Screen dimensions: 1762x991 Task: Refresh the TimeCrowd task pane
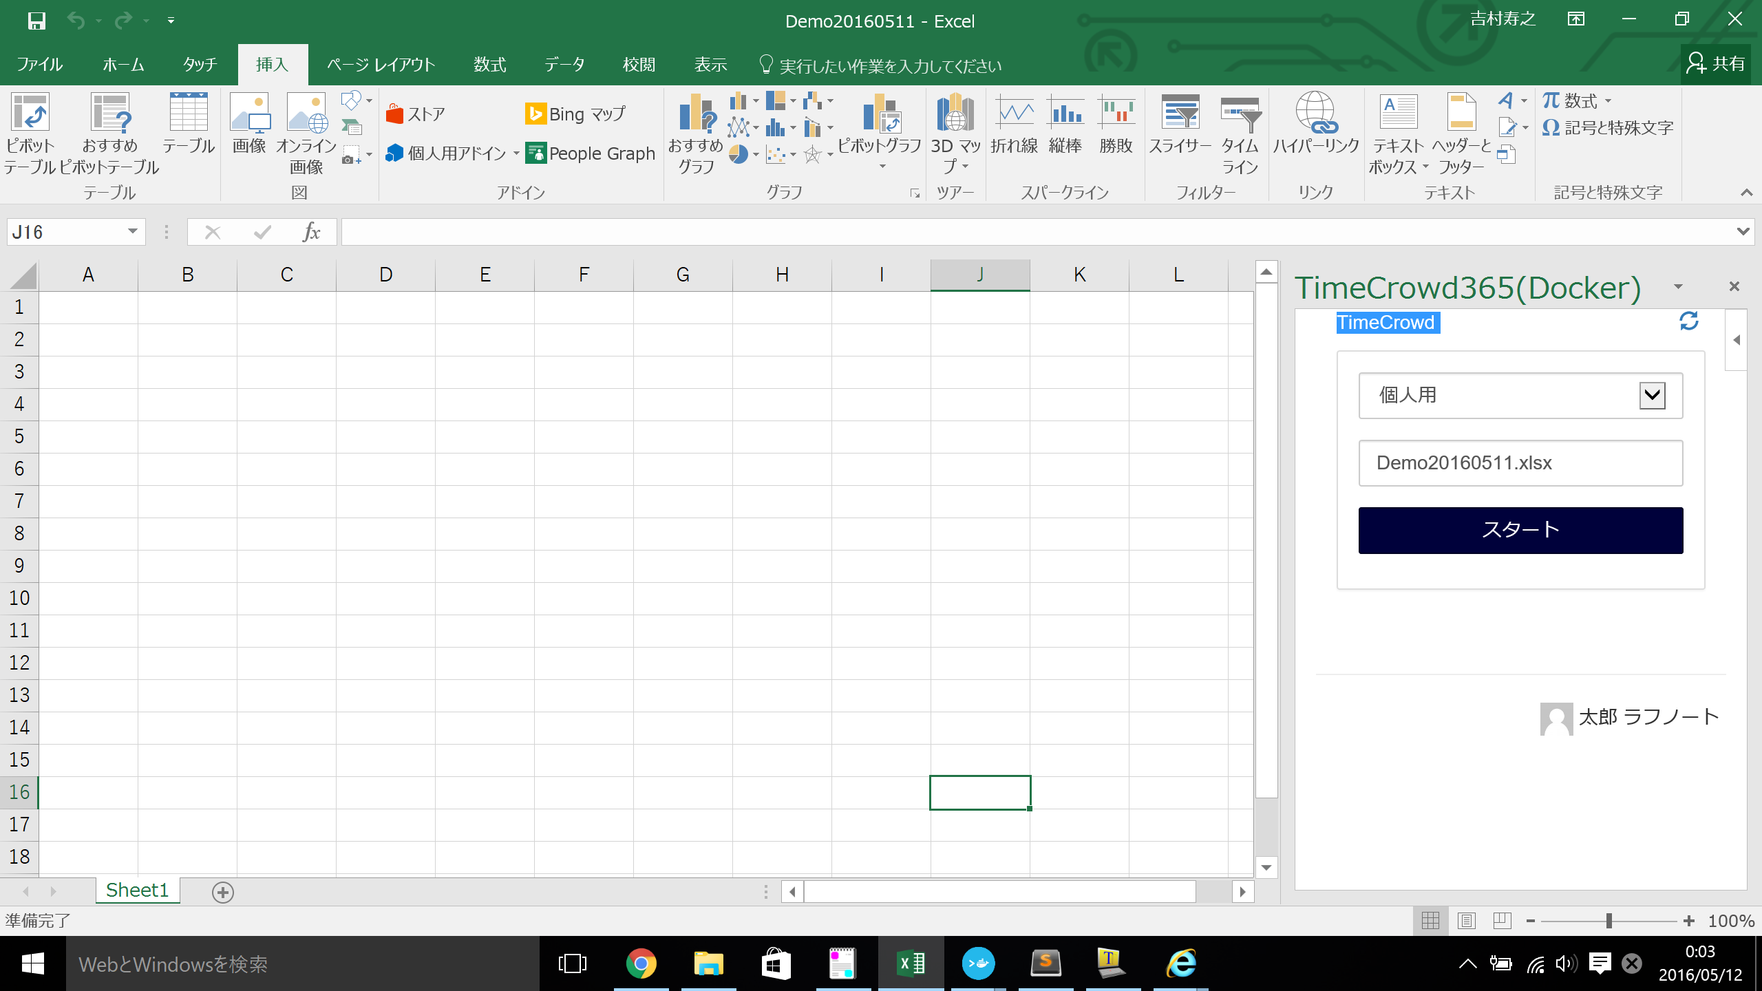[1689, 321]
